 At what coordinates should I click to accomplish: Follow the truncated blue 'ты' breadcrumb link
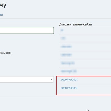[1, 15]
